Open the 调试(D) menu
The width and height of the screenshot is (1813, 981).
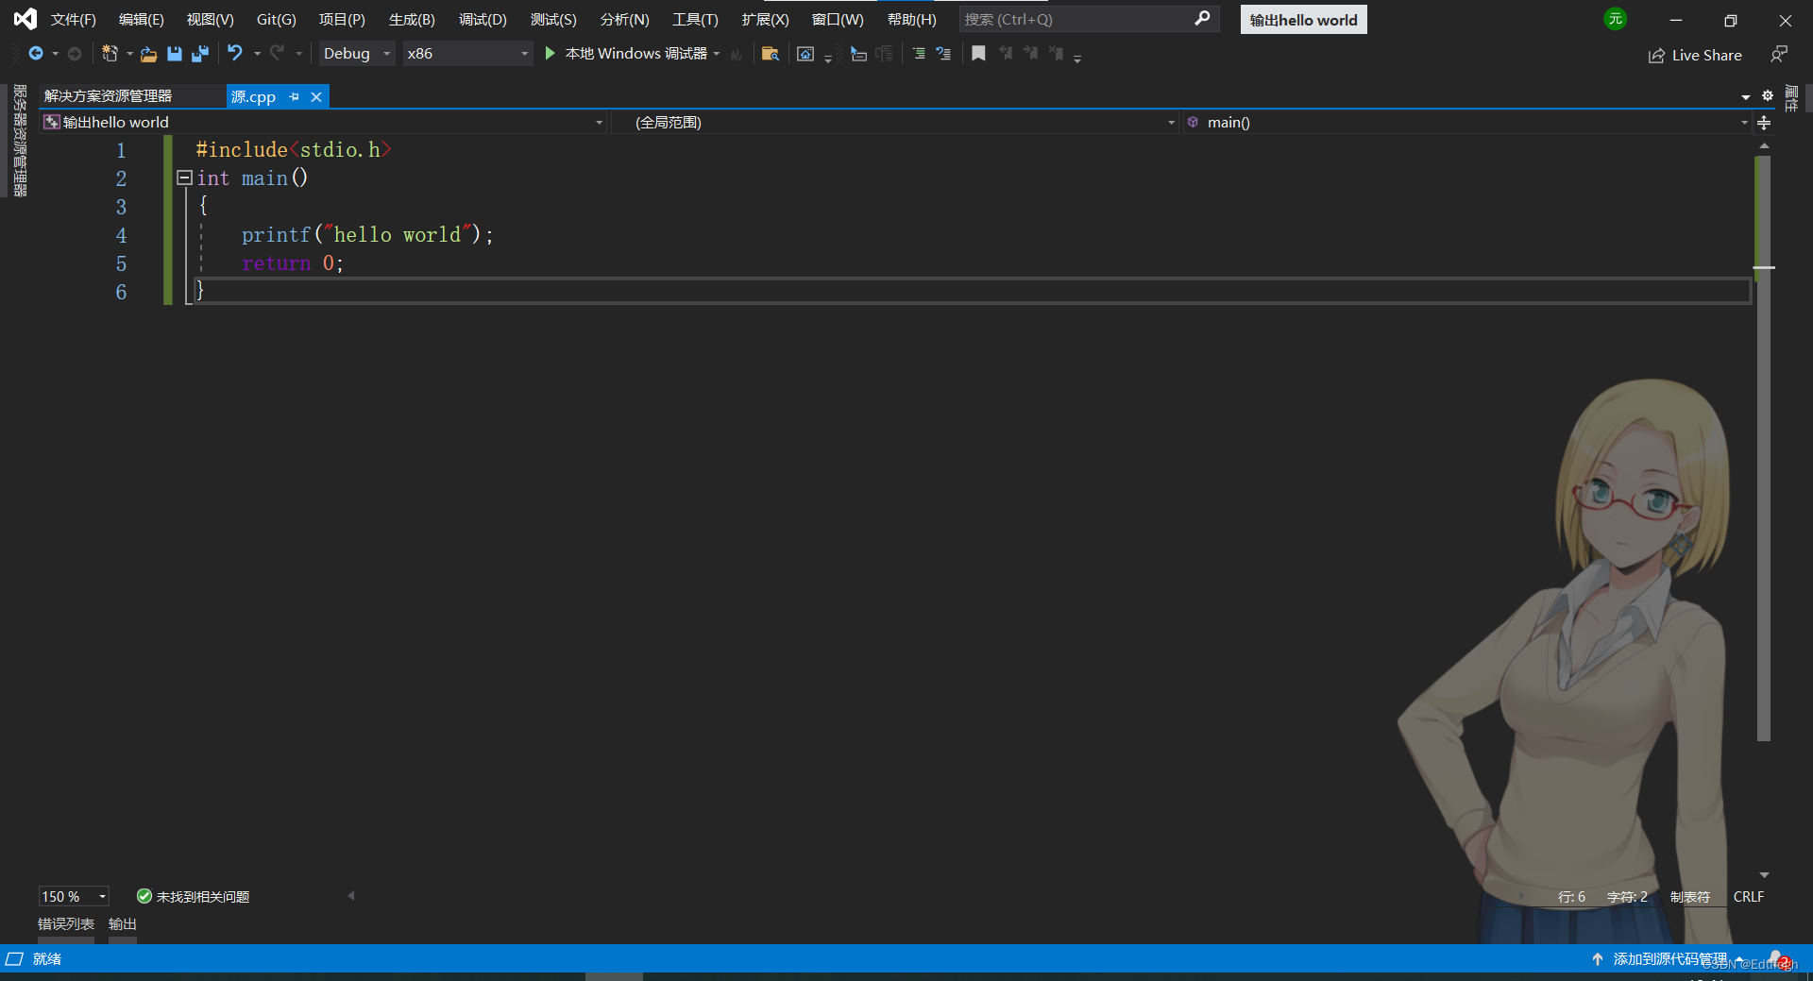pyautogui.click(x=483, y=19)
